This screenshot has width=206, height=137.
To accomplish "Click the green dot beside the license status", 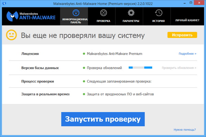I will point(84,54).
